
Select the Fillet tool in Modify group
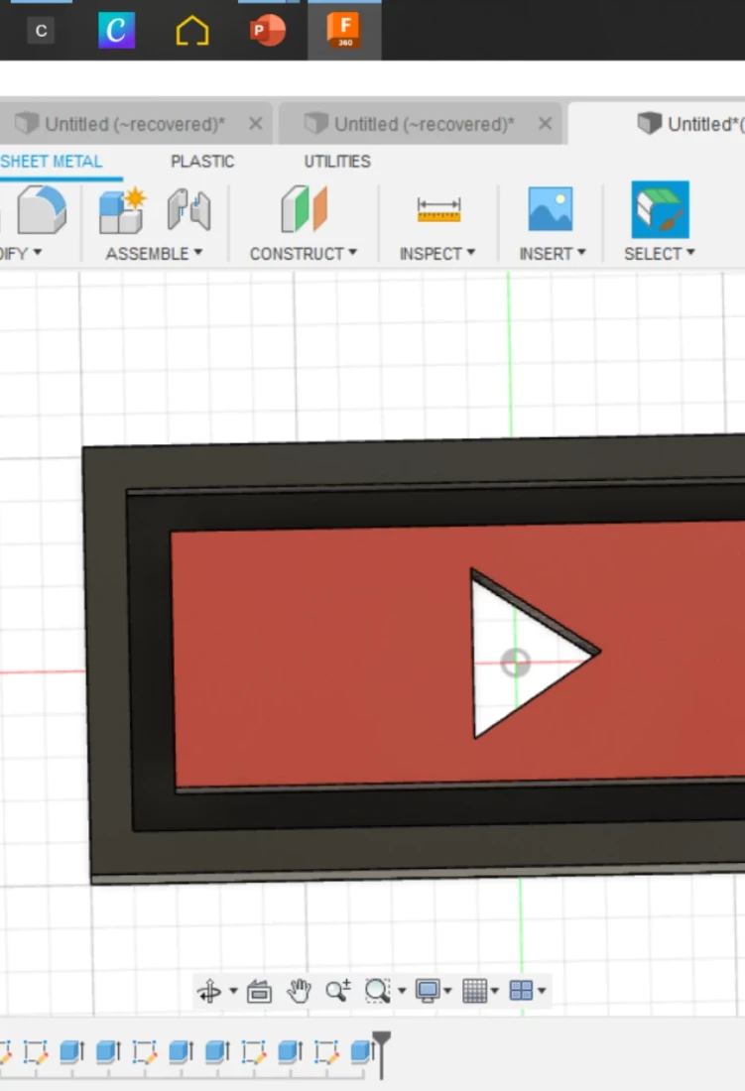click(41, 209)
